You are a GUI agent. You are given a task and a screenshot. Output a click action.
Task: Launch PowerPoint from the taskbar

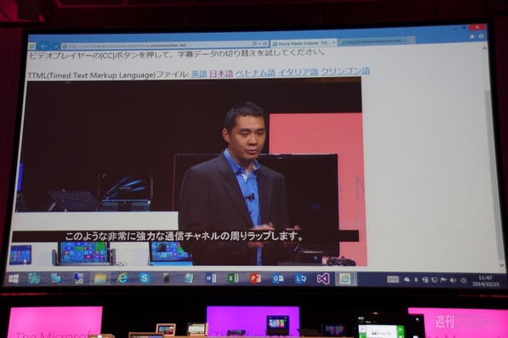[256, 278]
